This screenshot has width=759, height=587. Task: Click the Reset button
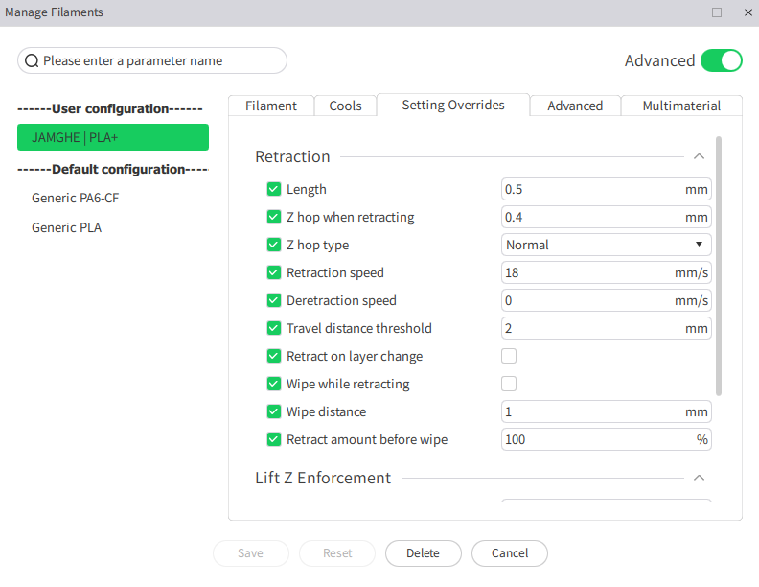point(337,553)
